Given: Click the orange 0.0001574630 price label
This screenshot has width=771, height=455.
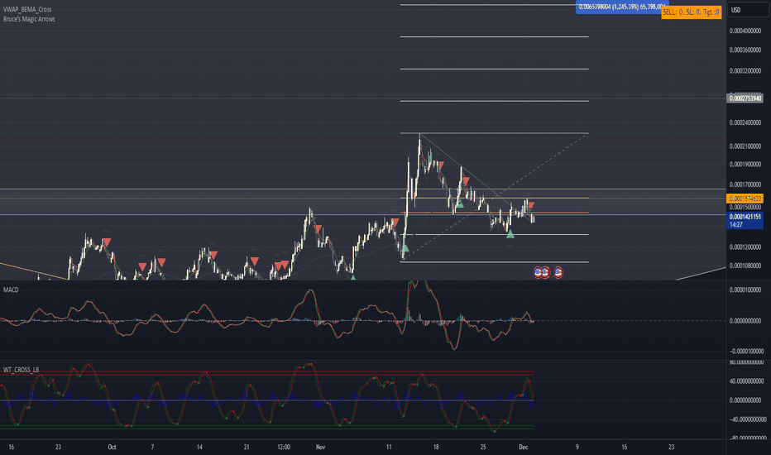Looking at the screenshot, I should (x=745, y=199).
